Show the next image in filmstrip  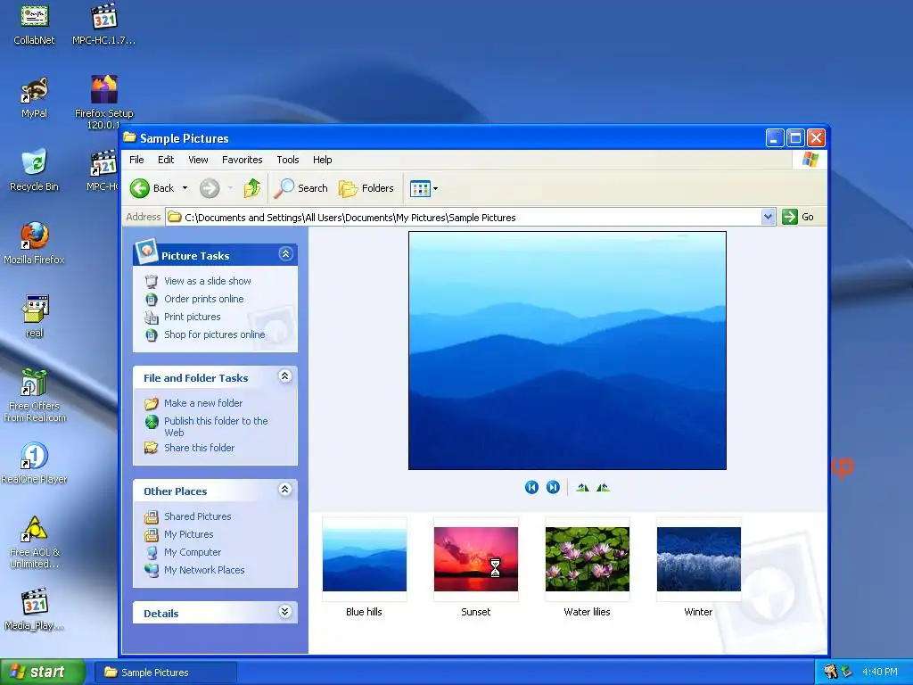(553, 487)
